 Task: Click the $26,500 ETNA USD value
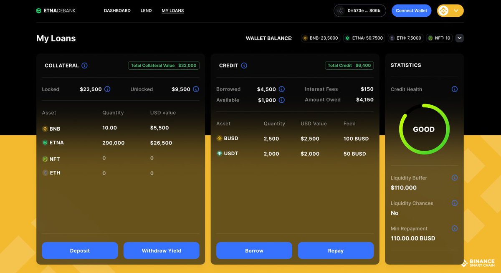[161, 143]
